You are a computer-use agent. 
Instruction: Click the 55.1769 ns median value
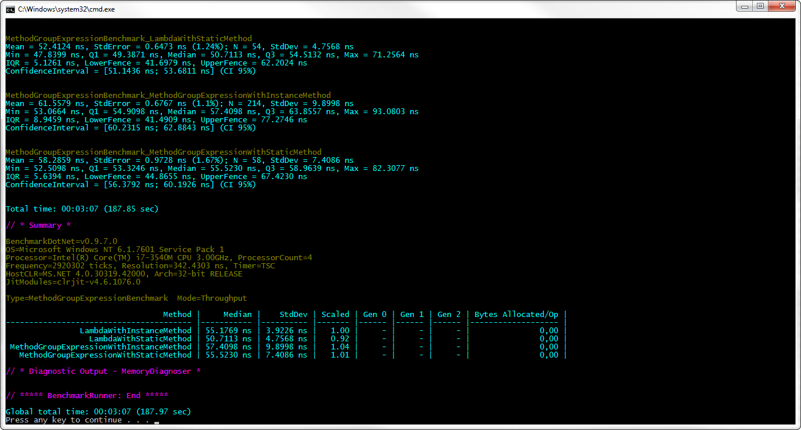[229, 330]
